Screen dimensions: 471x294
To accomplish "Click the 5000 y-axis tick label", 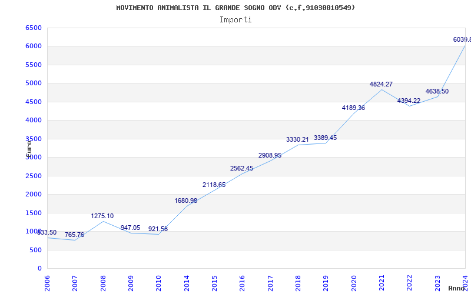I will 34,83.
